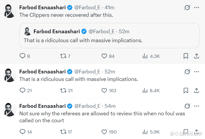Share the 52m 'ridiculous call' tweet
Image resolution: width=205 pixels, height=139 pixels.
pyautogui.click(x=196, y=90)
